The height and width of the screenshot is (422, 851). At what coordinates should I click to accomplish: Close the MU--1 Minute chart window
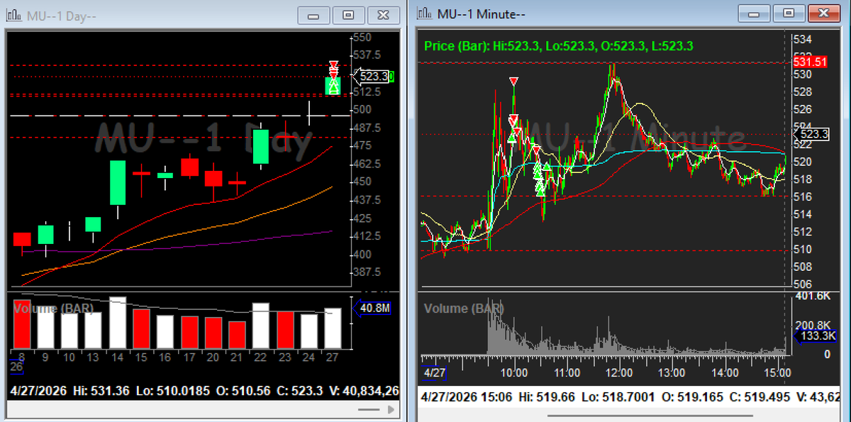pyautogui.click(x=824, y=13)
